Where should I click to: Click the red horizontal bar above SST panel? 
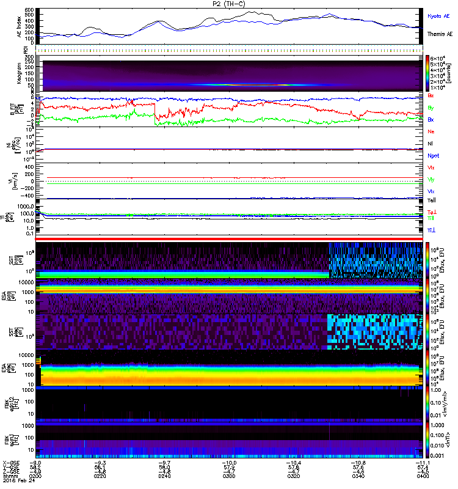click(229, 239)
